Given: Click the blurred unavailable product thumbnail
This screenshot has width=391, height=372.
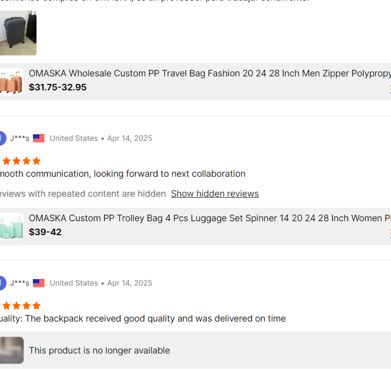Looking at the screenshot, I should coord(11,350).
